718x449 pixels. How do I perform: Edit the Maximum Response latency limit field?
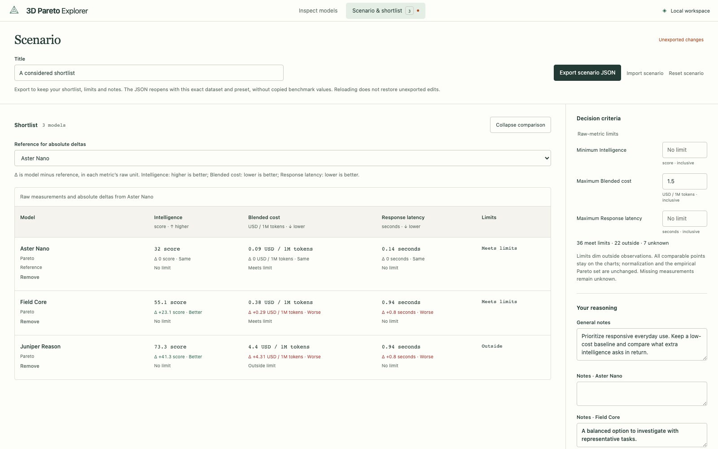point(685,219)
